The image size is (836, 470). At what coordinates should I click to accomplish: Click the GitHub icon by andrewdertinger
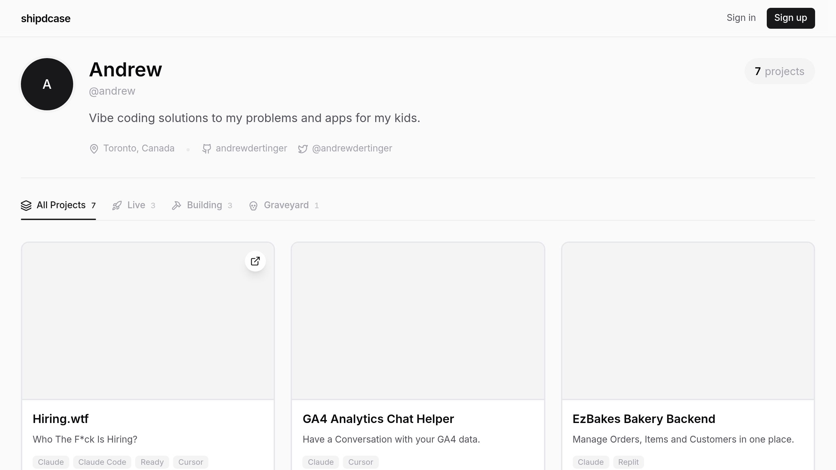206,149
